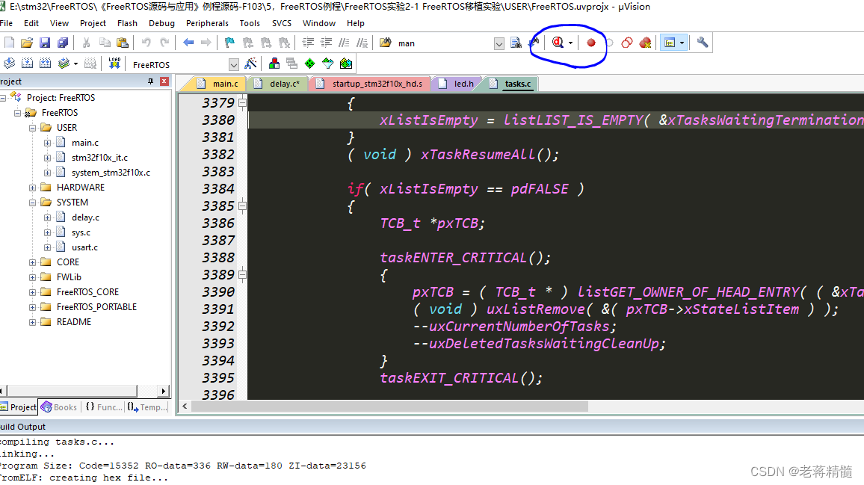Expand the CORE folder
The height and width of the screenshot is (485, 864).
32,262
